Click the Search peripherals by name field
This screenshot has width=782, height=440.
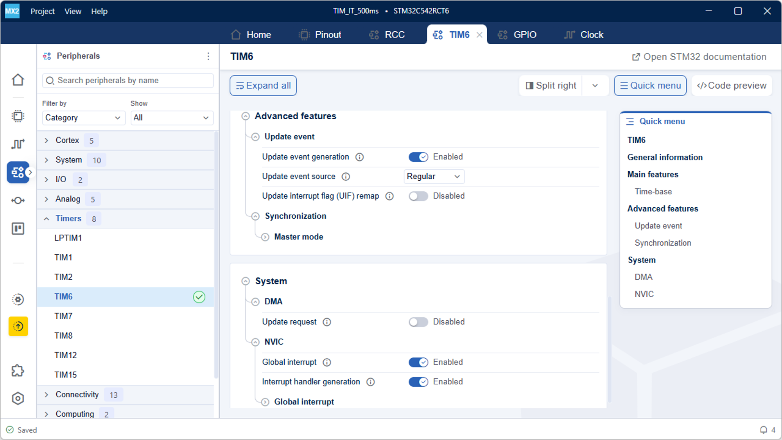[x=128, y=81]
